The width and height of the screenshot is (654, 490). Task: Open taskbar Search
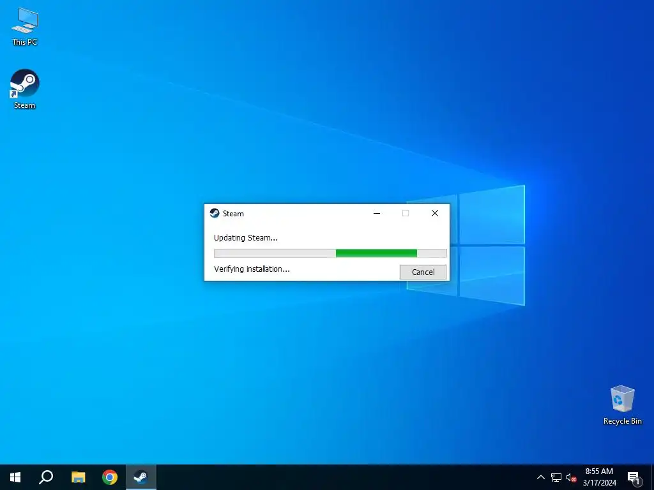click(46, 477)
